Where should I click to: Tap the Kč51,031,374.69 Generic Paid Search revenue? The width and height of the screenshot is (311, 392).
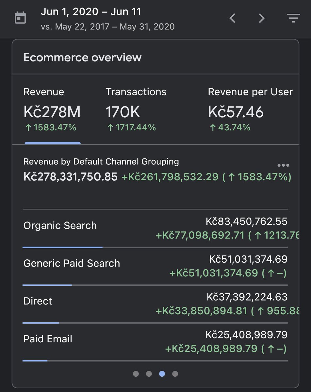(x=248, y=259)
